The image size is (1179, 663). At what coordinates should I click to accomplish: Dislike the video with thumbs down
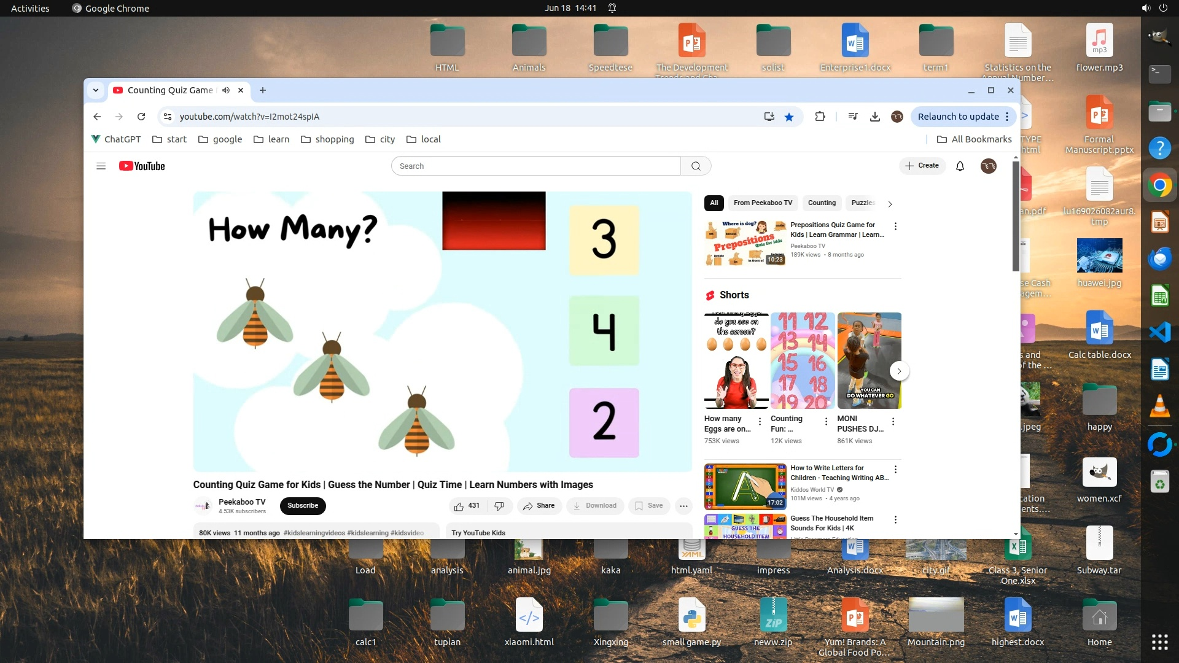click(499, 506)
